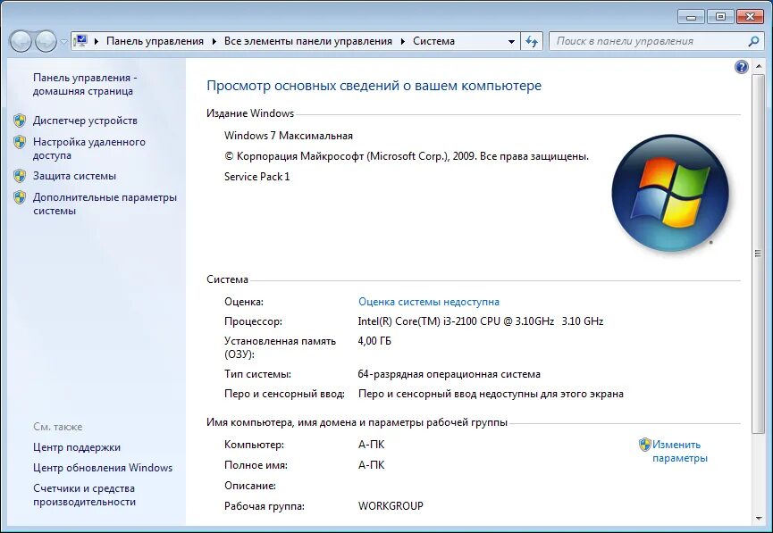Image resolution: width=773 pixels, height=533 pixels.
Task: Click the refresh button in address bar
Action: coord(532,41)
